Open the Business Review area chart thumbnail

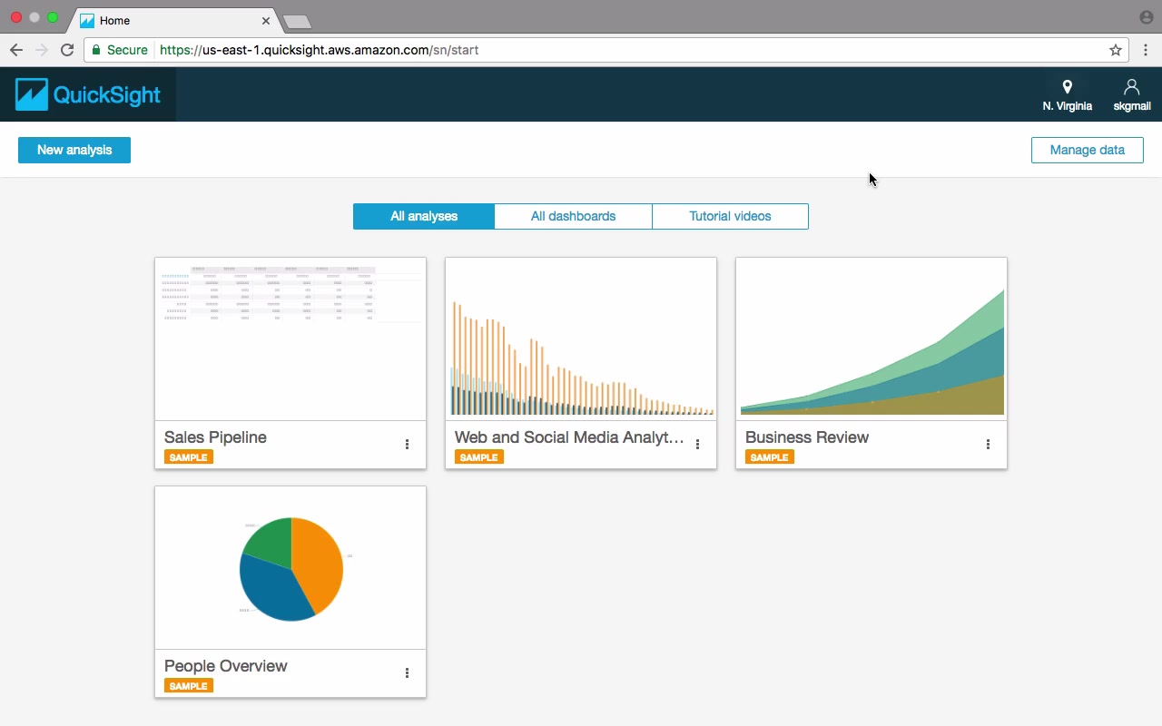(871, 339)
